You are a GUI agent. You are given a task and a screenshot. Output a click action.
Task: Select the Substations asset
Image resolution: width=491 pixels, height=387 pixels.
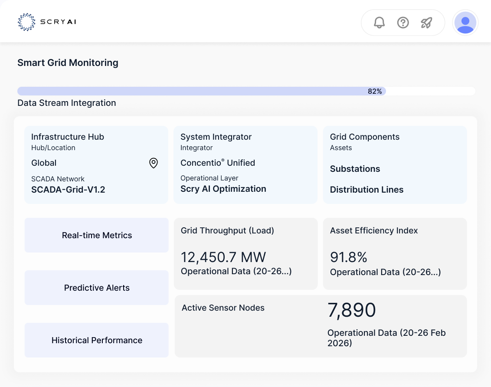[355, 169]
